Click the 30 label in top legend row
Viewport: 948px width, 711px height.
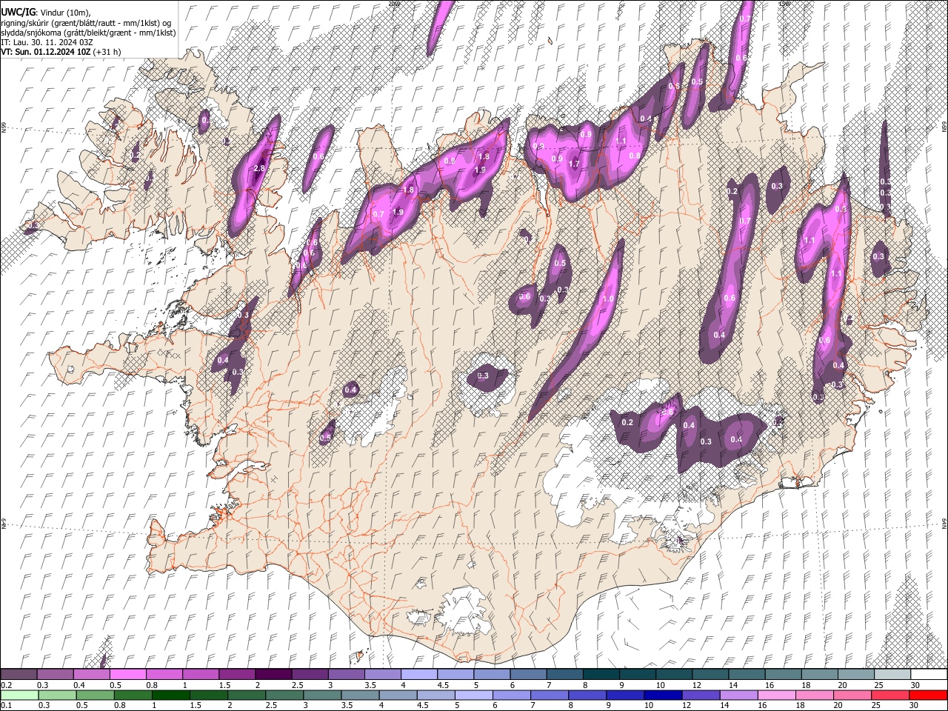(x=915, y=685)
